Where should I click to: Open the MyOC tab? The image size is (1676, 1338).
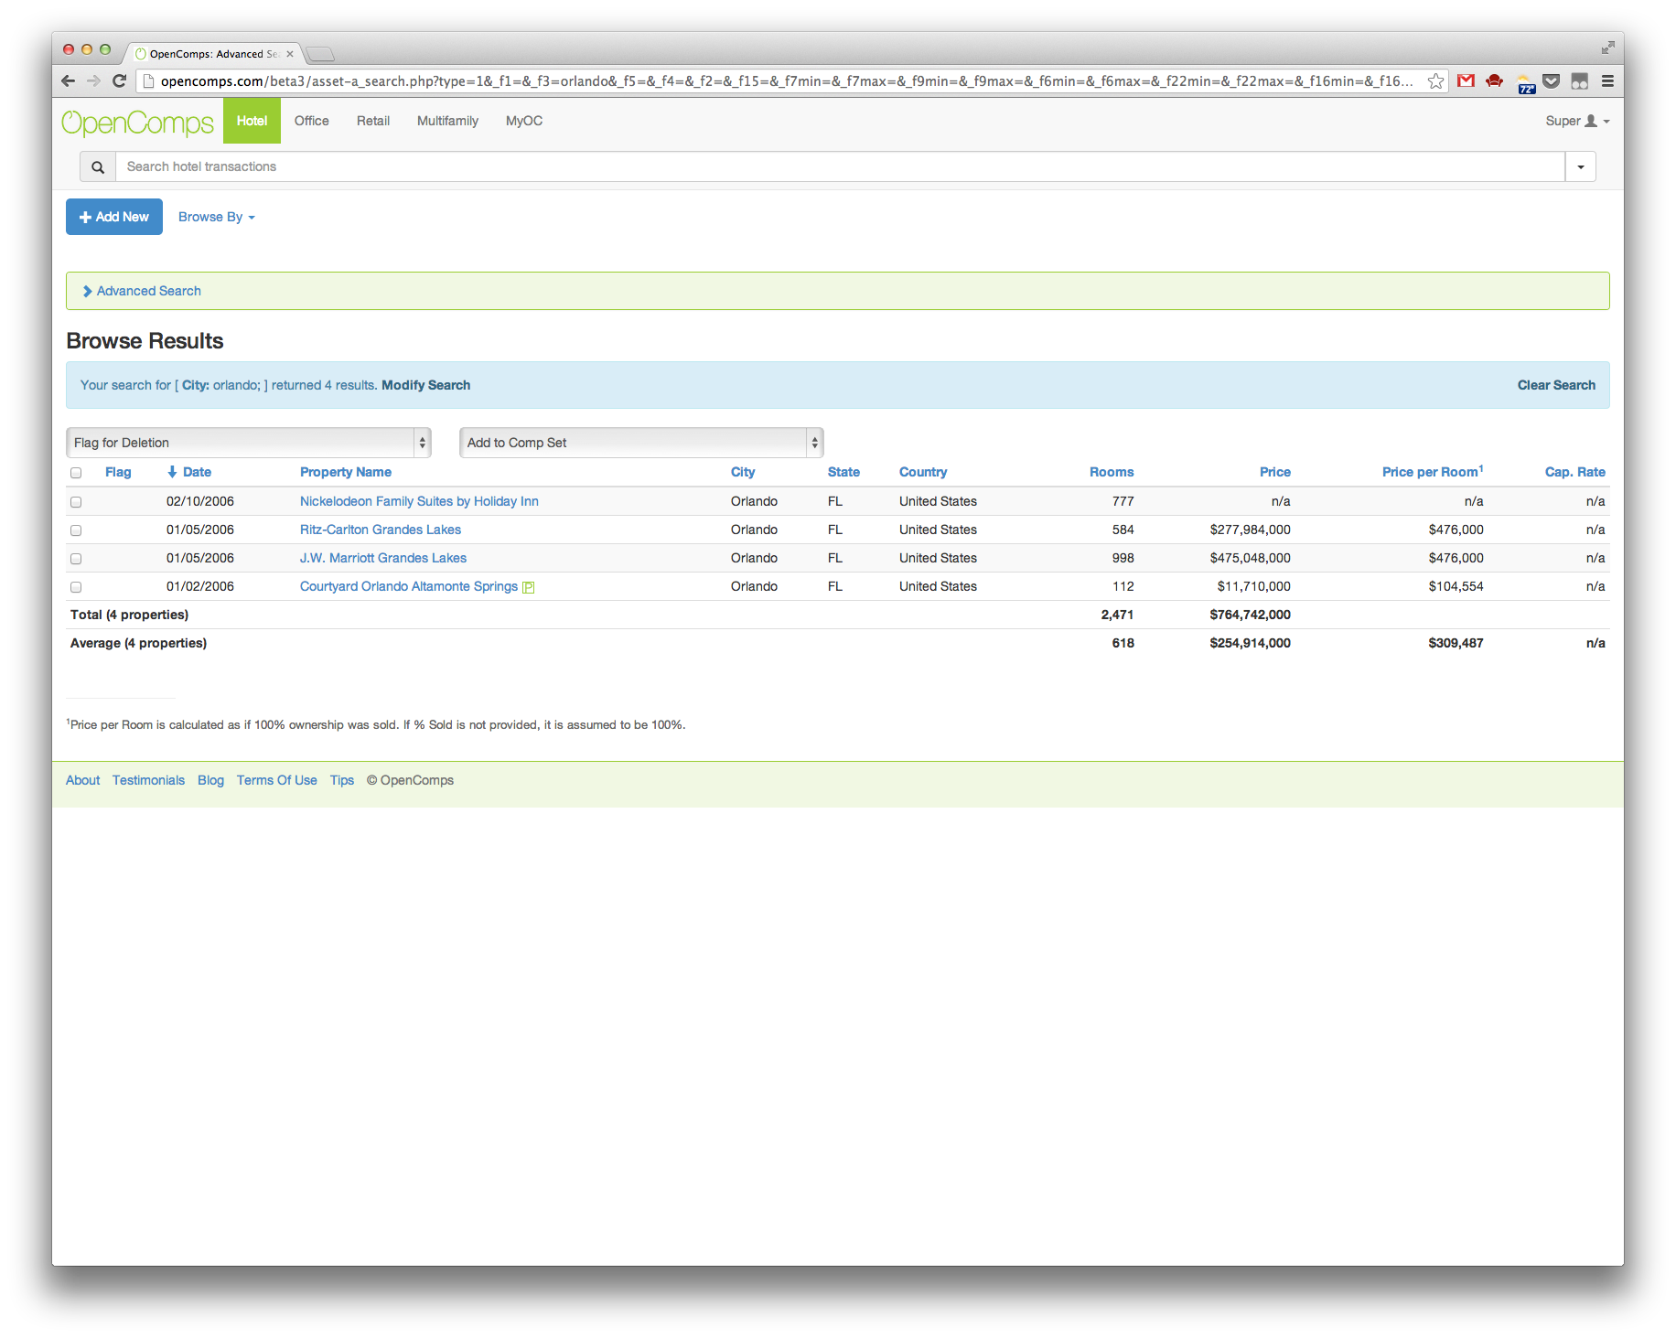(524, 121)
